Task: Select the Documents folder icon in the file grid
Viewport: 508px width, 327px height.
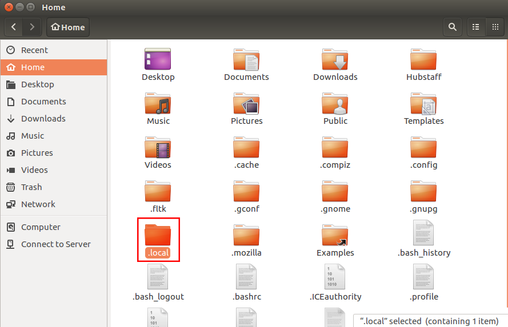Action: 246,59
